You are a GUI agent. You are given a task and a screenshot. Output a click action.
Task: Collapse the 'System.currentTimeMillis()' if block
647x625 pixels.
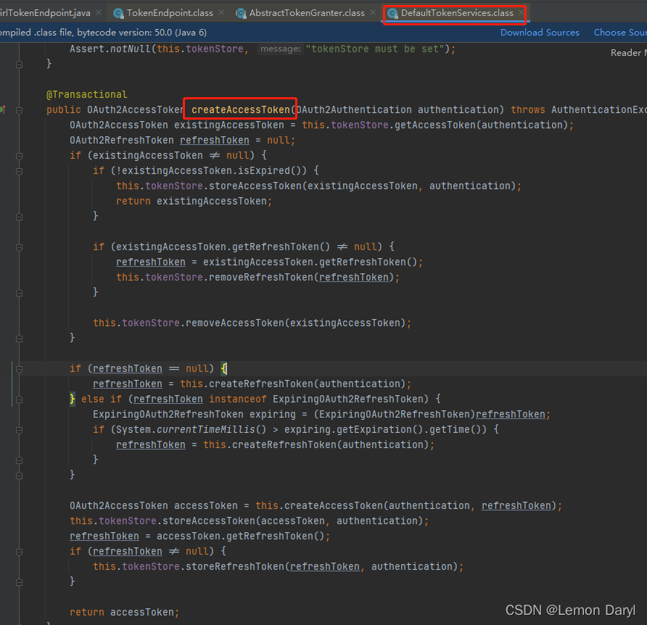[x=19, y=430]
